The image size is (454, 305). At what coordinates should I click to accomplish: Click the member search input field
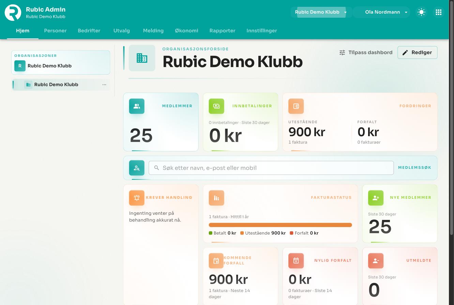[x=271, y=168]
